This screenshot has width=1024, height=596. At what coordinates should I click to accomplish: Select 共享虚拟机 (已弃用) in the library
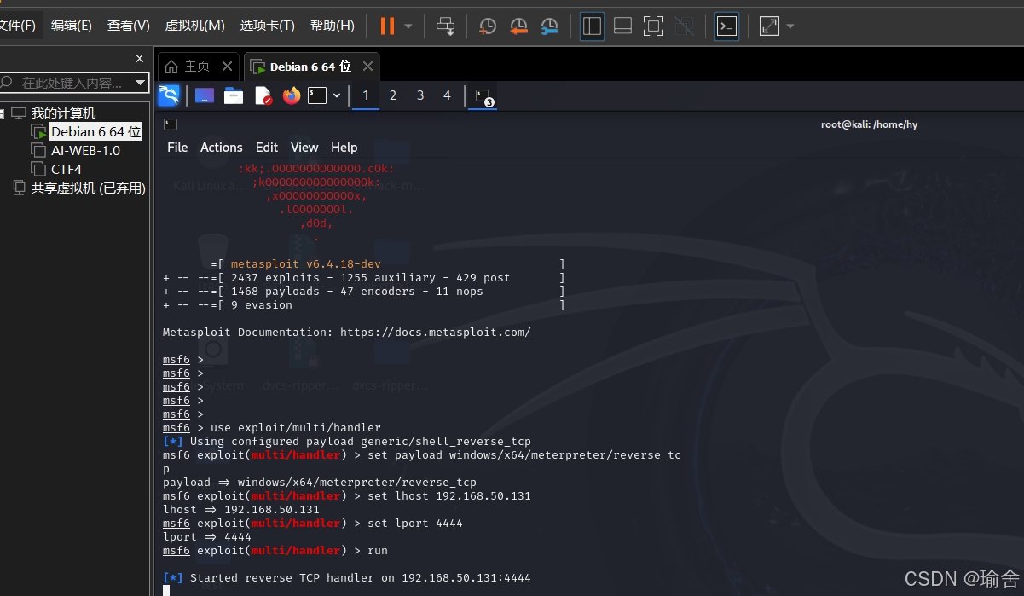pos(89,188)
